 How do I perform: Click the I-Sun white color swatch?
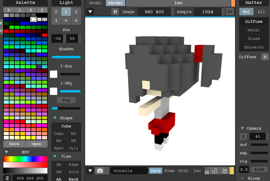[x=54, y=74]
